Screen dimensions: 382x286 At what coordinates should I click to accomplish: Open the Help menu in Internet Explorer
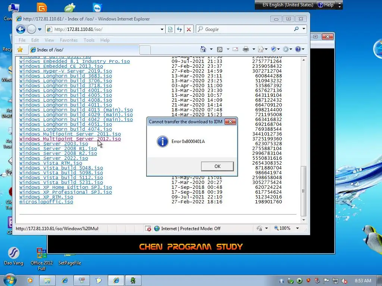pyautogui.click(x=105, y=40)
